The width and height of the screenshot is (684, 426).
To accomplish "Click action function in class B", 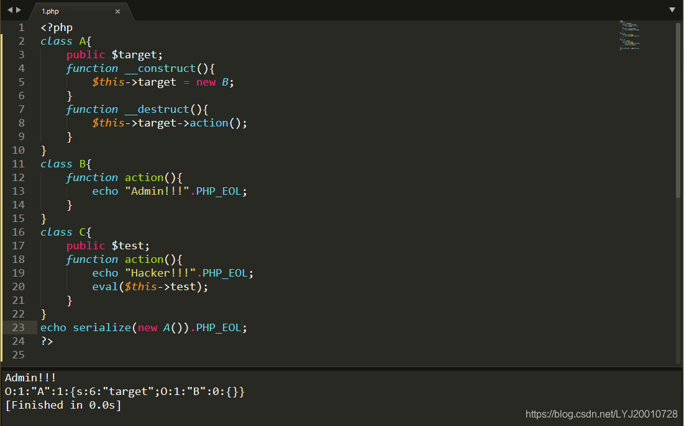I will (144, 178).
